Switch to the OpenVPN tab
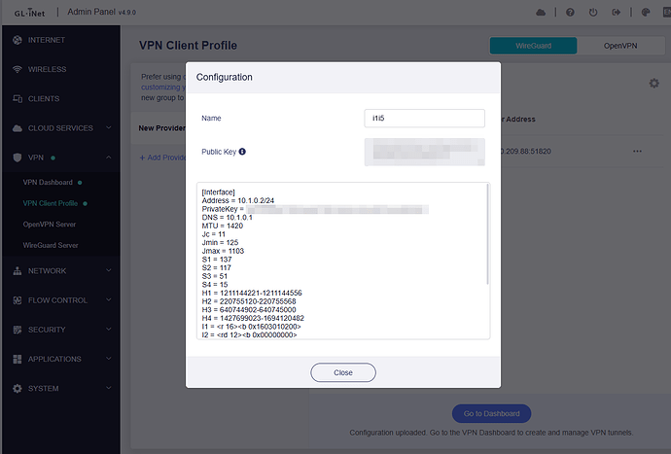Viewport: 671px width, 454px height. pyautogui.click(x=620, y=46)
